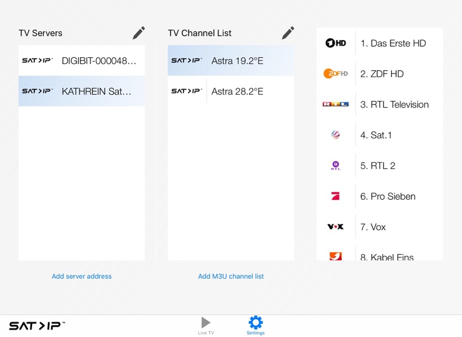Select channel 7. Vox
The image size is (462, 337).
coord(380,227)
